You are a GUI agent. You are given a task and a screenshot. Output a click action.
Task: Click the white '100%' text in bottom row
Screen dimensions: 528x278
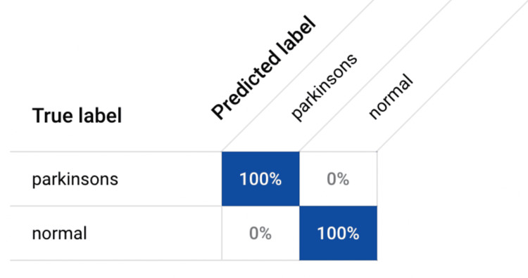coord(338,233)
